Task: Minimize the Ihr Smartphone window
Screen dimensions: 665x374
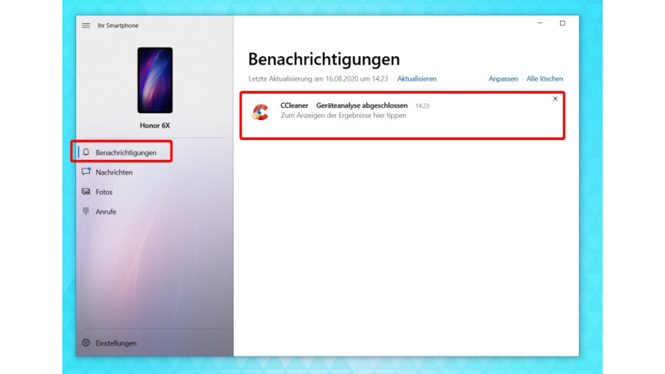Action: pyautogui.click(x=540, y=23)
